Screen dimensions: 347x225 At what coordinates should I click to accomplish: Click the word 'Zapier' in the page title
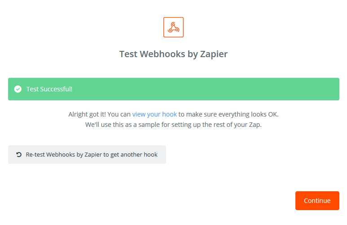214,54
